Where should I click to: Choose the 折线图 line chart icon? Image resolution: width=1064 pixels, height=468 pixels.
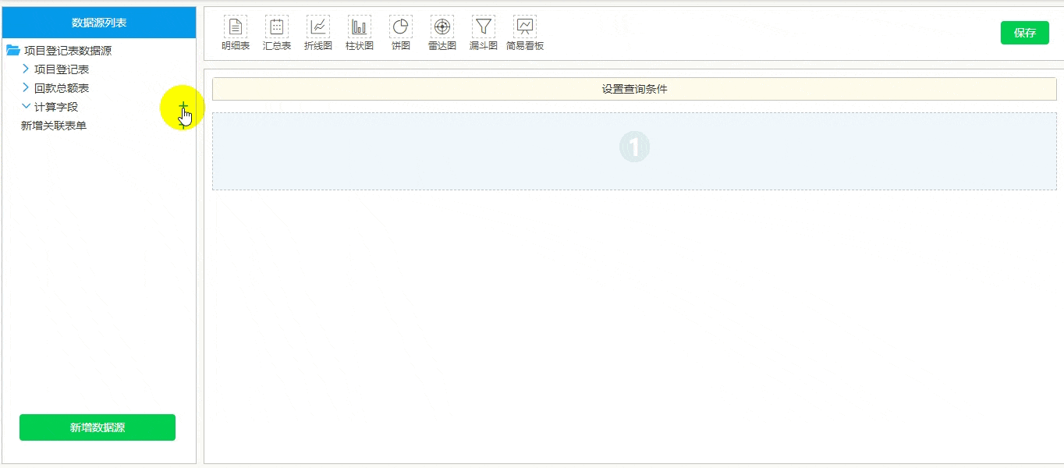tap(317, 27)
